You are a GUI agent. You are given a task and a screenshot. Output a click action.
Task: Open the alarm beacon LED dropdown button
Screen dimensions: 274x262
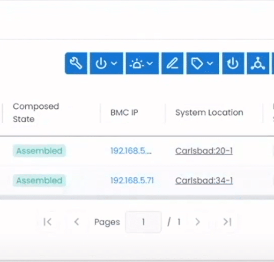point(142,63)
